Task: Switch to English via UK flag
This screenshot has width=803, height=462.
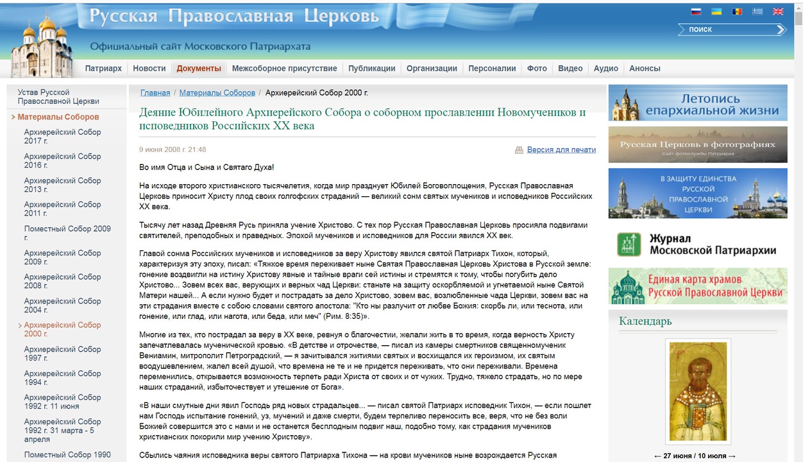Action: click(778, 12)
